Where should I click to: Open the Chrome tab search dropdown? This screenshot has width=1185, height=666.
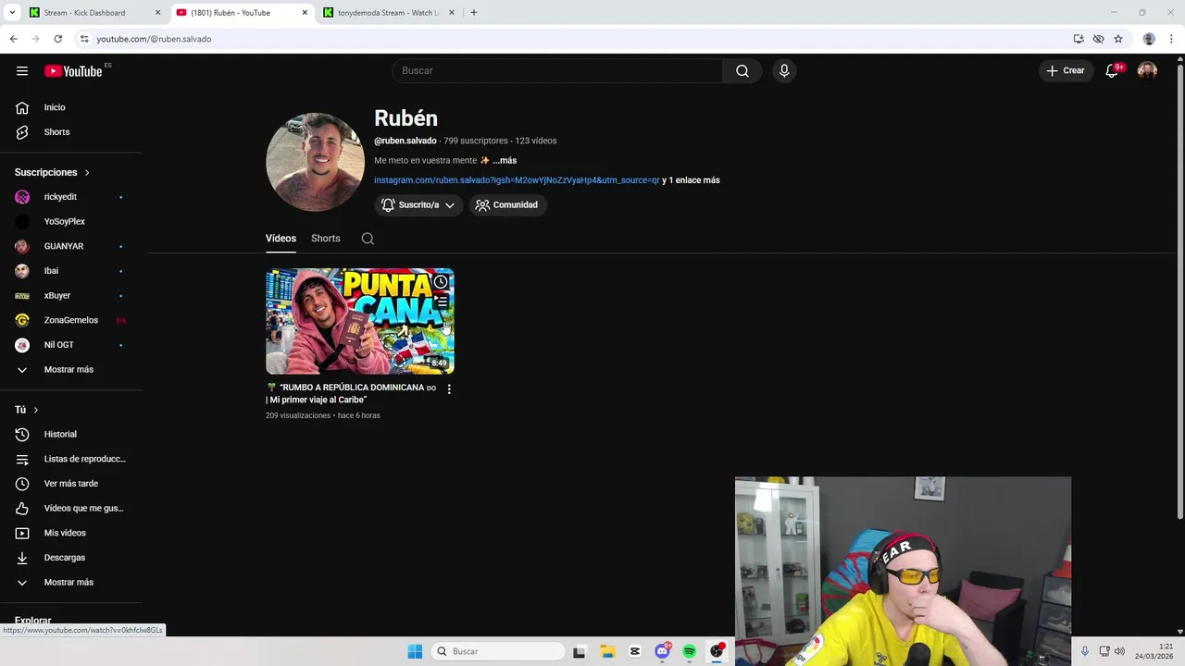click(12, 13)
